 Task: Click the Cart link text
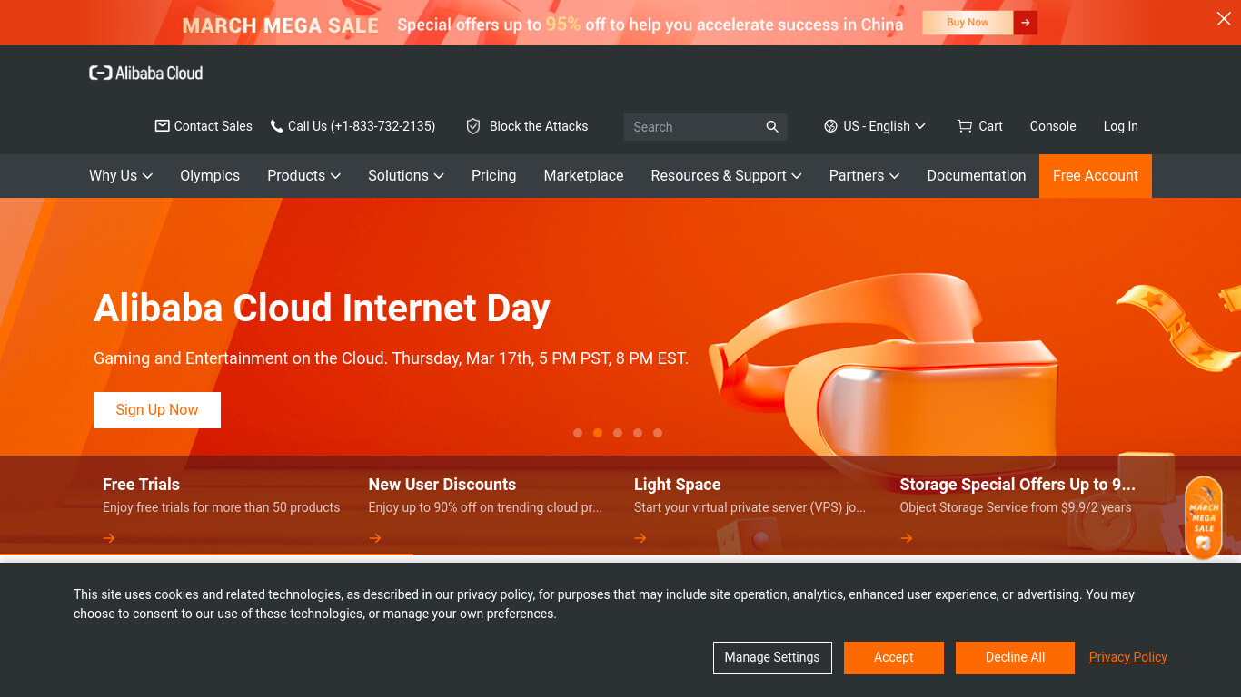991,126
